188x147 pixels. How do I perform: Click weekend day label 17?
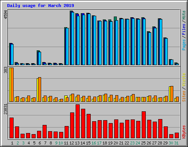(99, 143)
